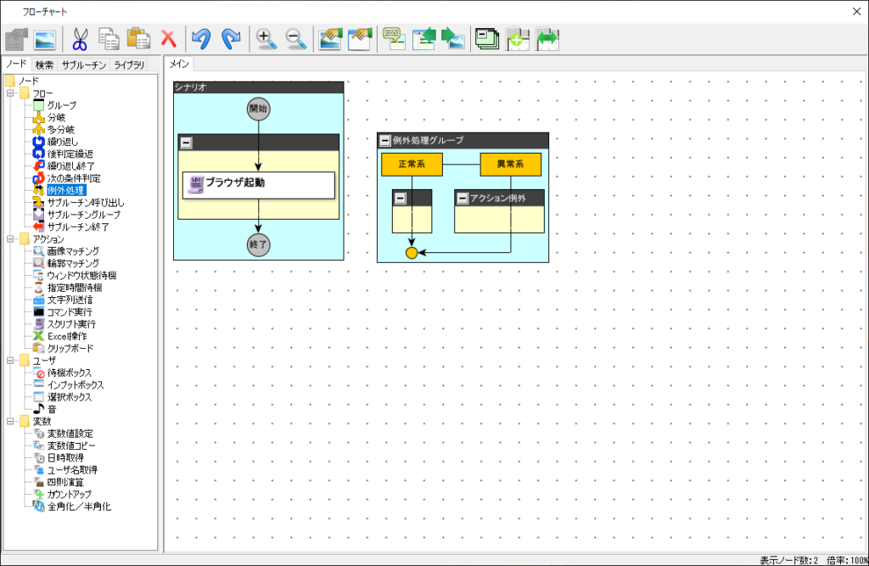Select the 待機ボックス user item
Image resolution: width=869 pixels, height=566 pixels.
pyautogui.click(x=70, y=373)
